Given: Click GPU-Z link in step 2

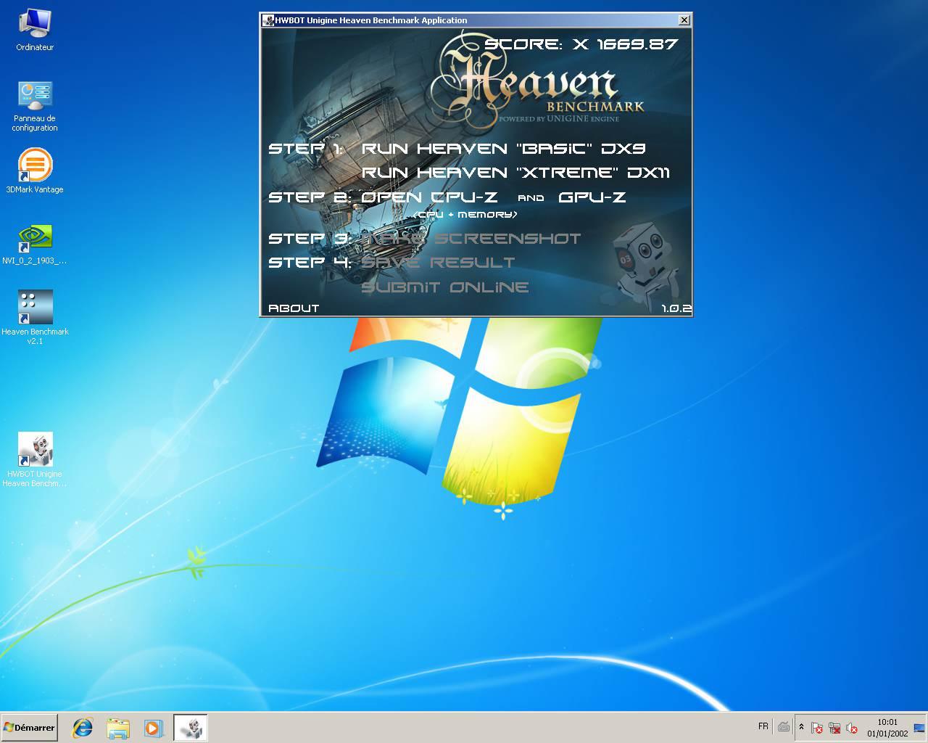Looking at the screenshot, I should click(592, 197).
